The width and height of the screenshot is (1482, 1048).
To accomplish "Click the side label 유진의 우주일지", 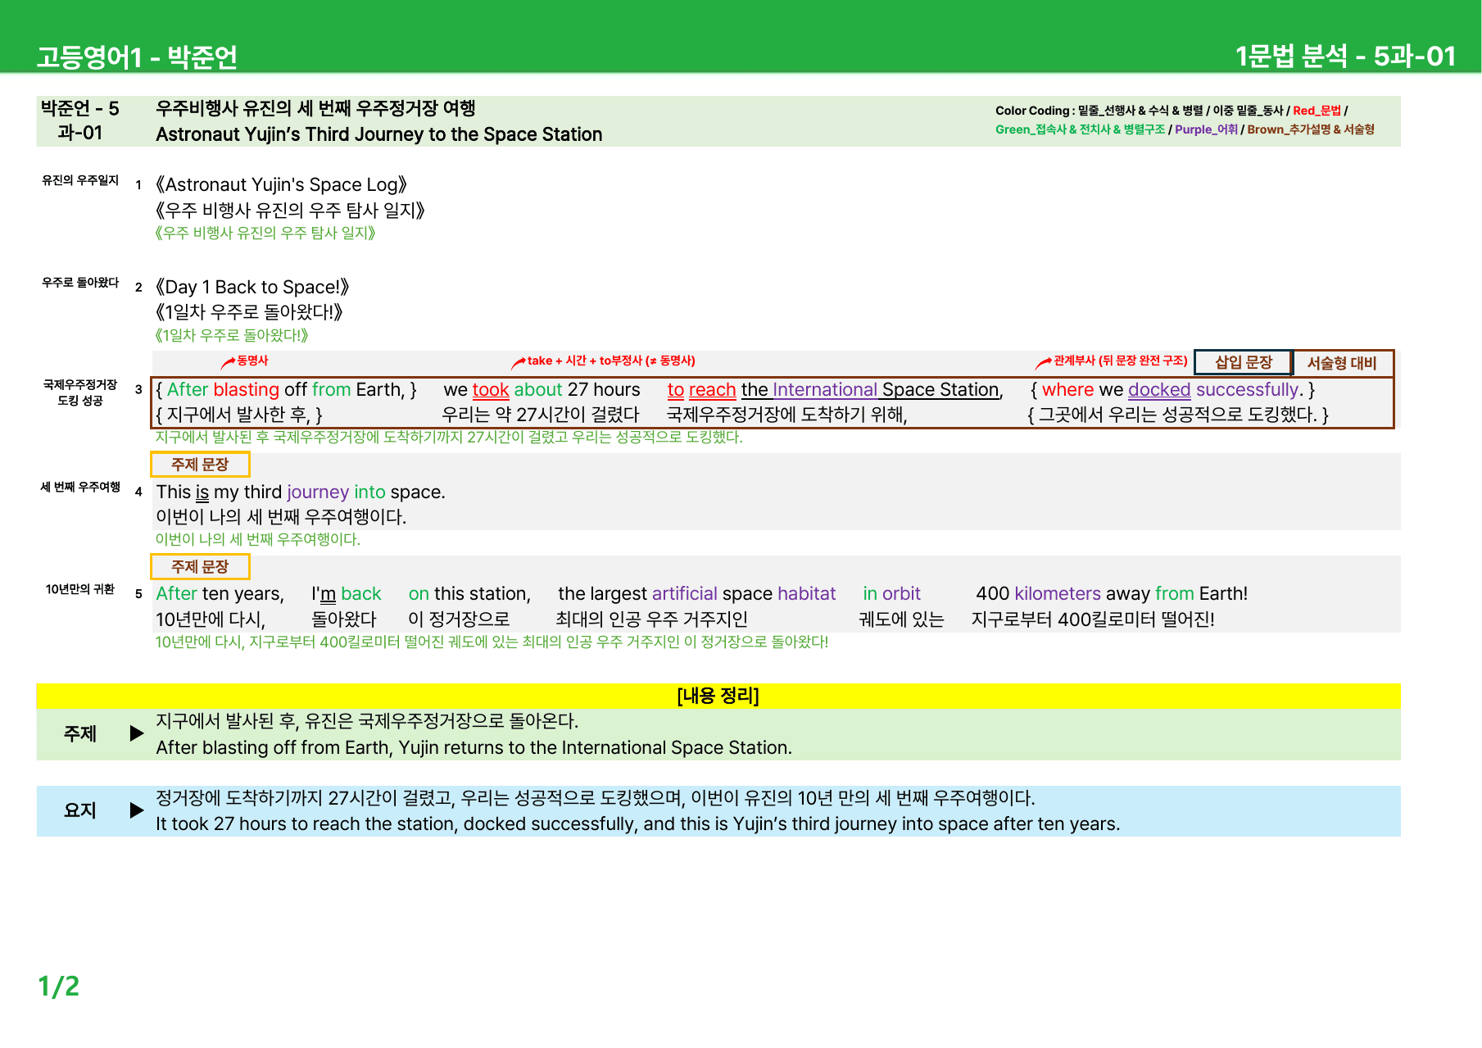I will point(80,180).
